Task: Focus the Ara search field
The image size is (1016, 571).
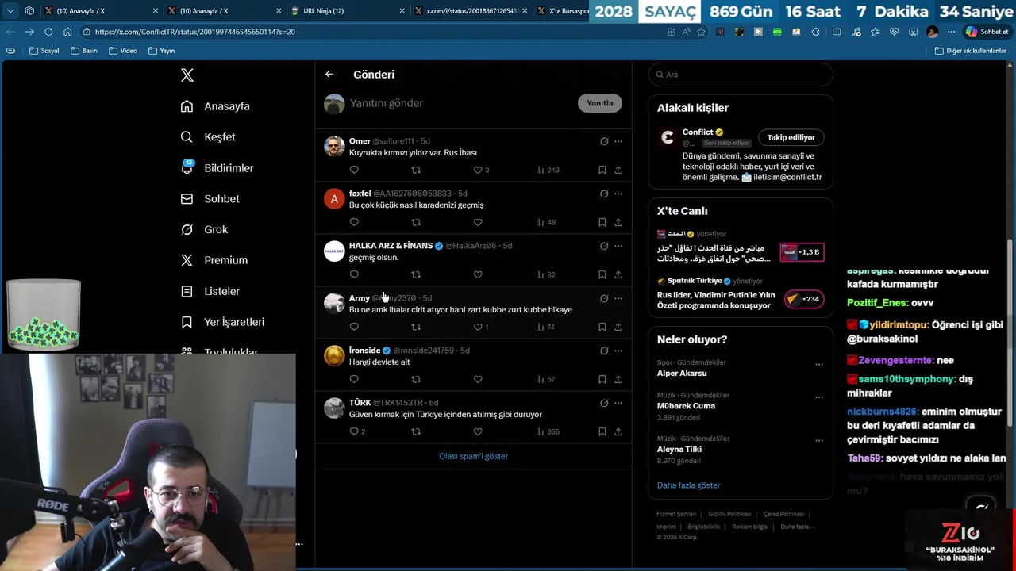Action: [741, 75]
